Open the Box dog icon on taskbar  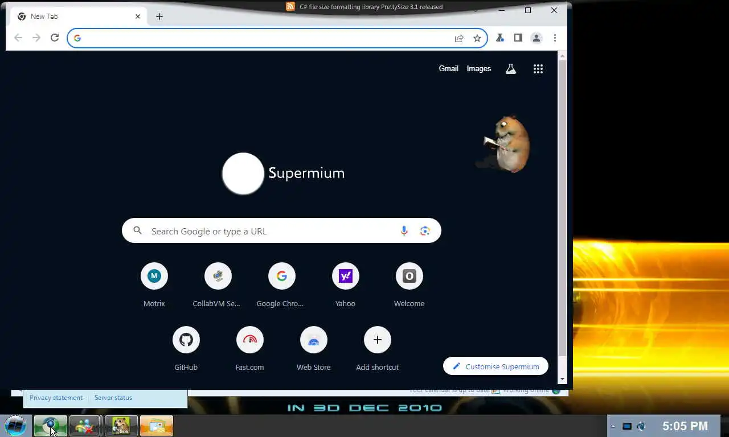click(121, 426)
